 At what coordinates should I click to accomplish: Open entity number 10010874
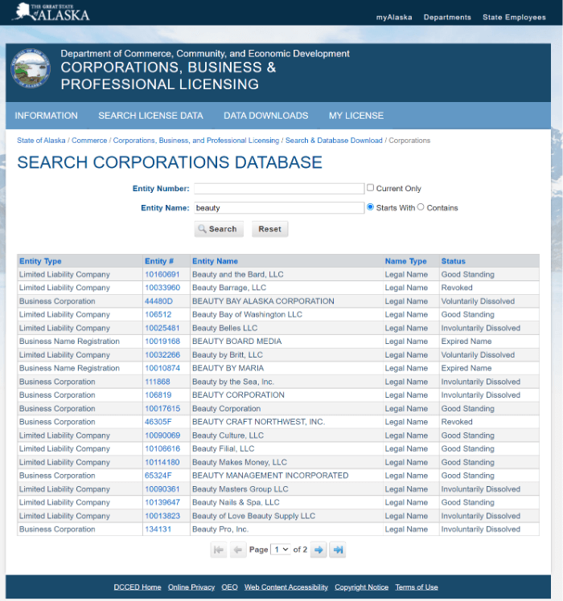(162, 368)
